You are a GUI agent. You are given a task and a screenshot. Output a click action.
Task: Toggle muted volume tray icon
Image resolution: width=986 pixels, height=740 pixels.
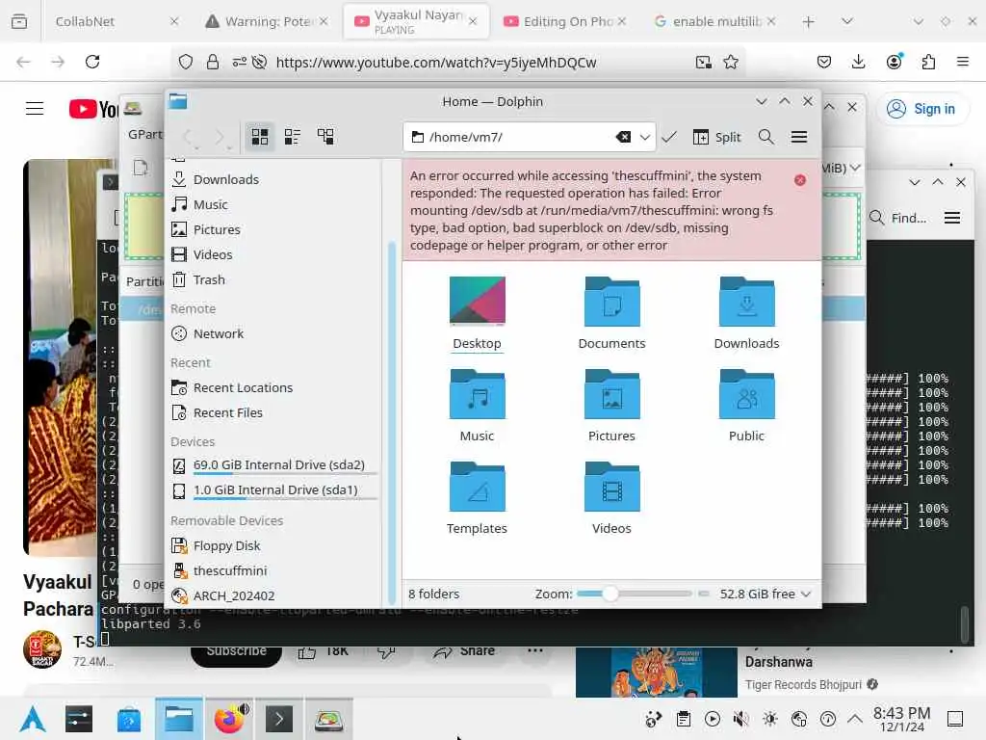[x=741, y=719]
